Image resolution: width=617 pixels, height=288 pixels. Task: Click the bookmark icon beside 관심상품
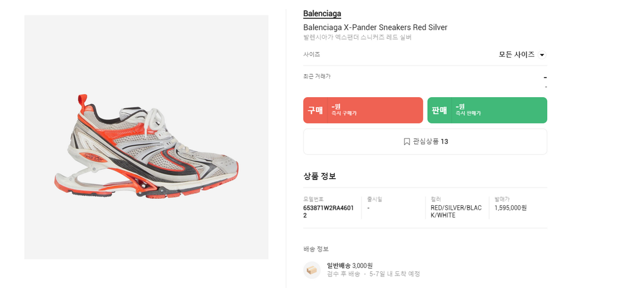tap(407, 142)
